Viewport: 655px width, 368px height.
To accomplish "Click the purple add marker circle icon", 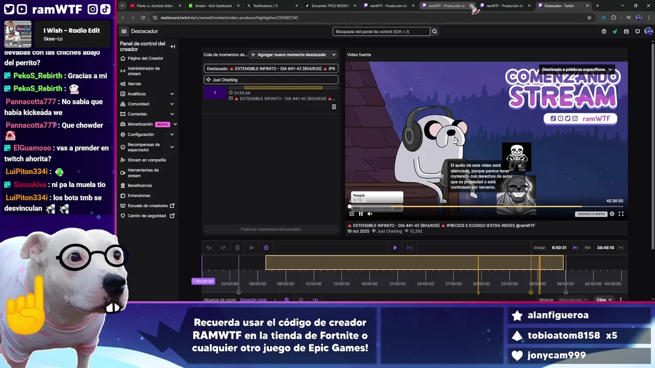I will point(266,248).
